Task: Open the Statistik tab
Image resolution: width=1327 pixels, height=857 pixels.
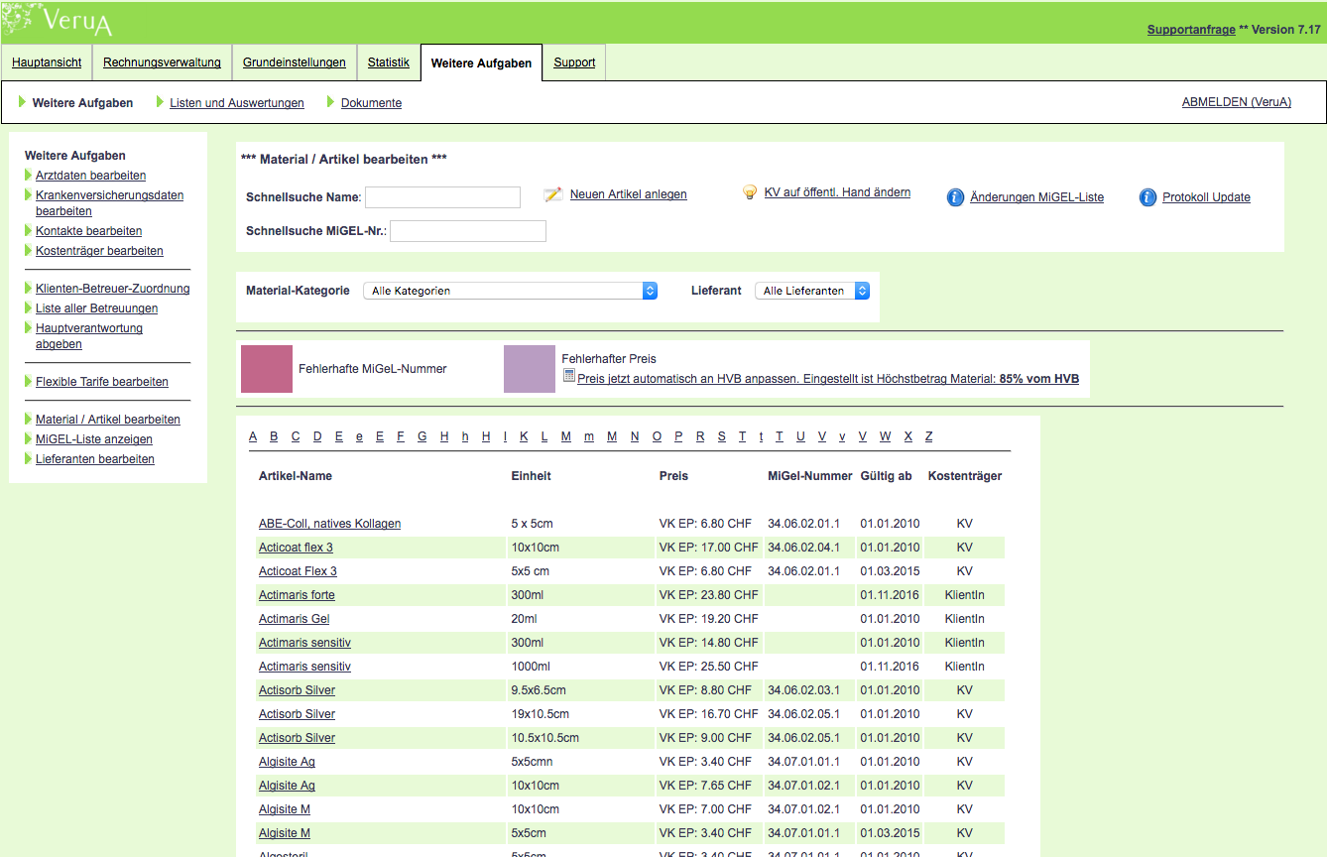Action: click(388, 62)
